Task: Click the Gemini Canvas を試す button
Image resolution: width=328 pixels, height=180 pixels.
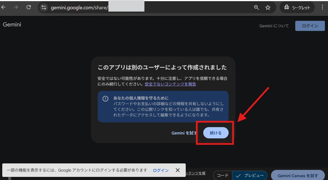Action: point(298,175)
